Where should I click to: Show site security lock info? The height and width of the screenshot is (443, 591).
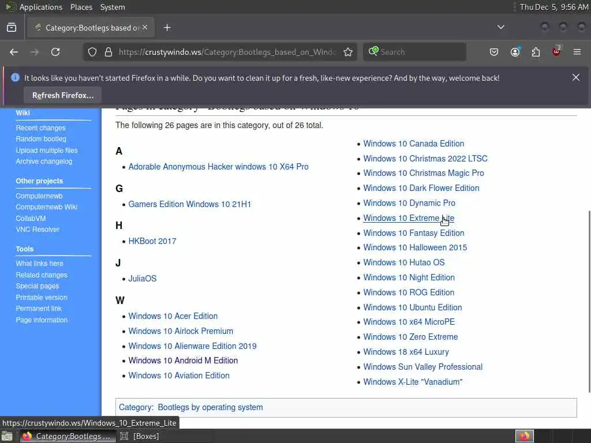click(109, 52)
